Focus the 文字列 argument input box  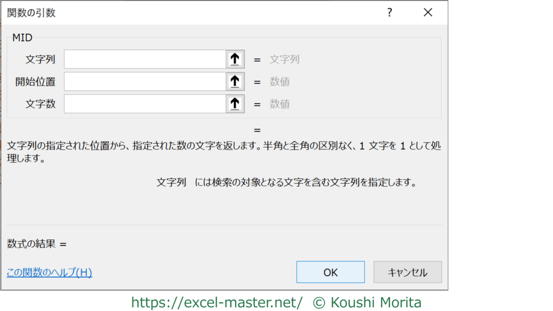click(x=145, y=59)
